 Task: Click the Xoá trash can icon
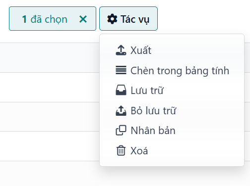121,150
